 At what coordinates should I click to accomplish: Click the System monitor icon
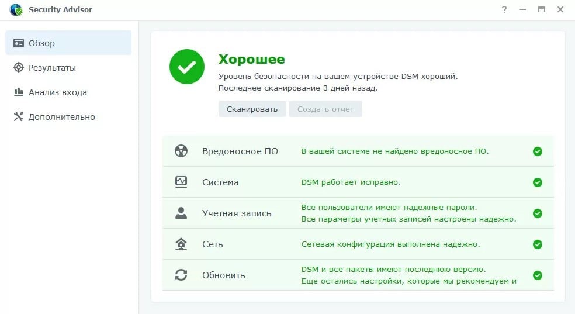181,182
